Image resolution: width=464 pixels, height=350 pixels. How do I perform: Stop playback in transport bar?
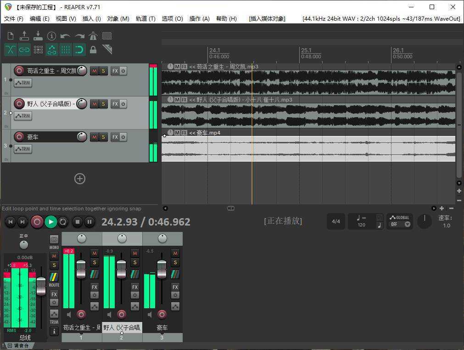click(77, 222)
